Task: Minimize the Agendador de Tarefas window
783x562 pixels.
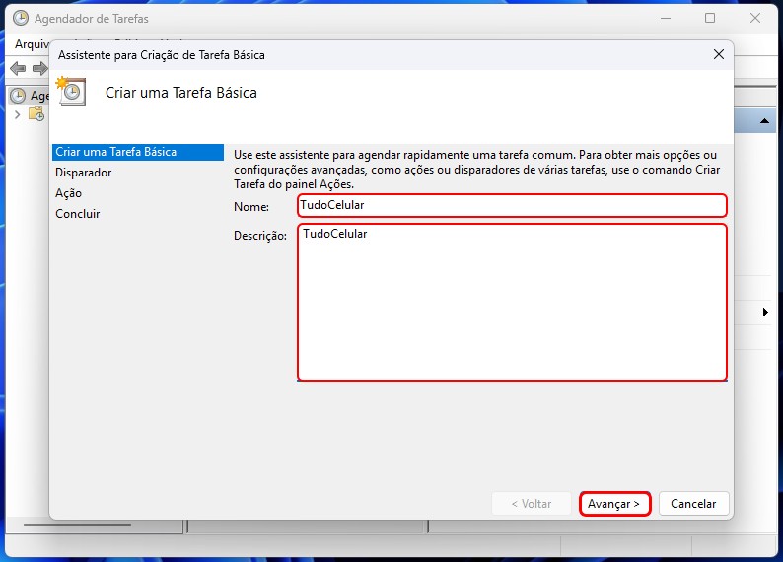Action: click(x=665, y=18)
